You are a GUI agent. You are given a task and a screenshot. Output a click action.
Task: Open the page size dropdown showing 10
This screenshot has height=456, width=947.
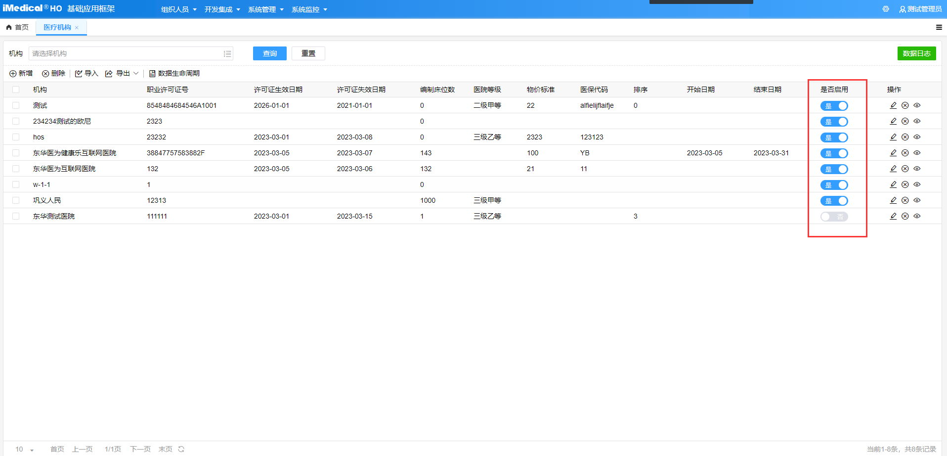pos(25,449)
